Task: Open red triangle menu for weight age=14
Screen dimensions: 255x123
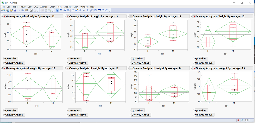Action: pos(131,68)
